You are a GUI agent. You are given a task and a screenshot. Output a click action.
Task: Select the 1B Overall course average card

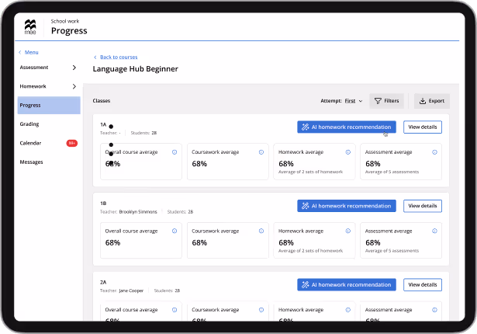point(141,241)
